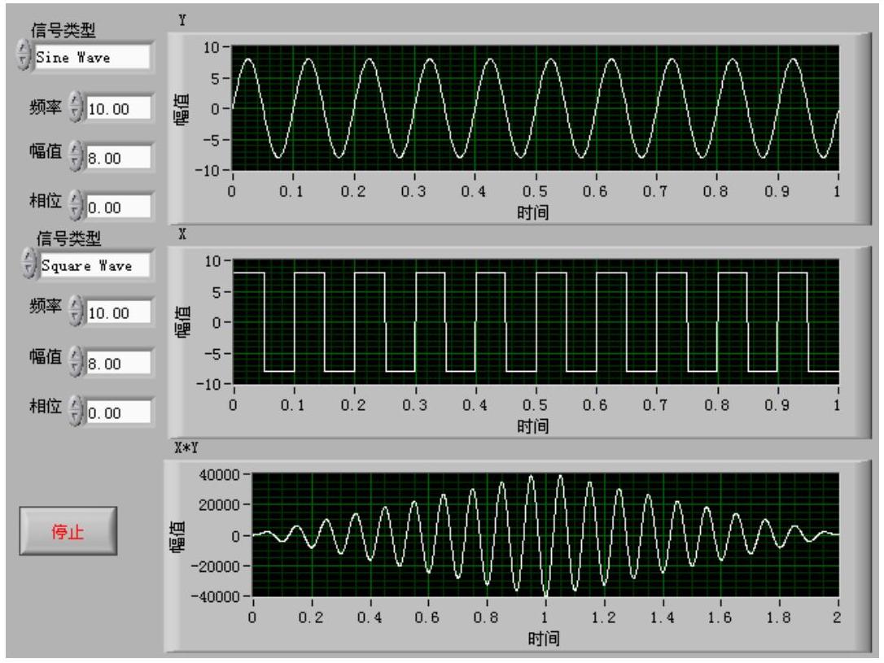
Task: Click the 相位 label in Square Wave group
Action: [45, 406]
